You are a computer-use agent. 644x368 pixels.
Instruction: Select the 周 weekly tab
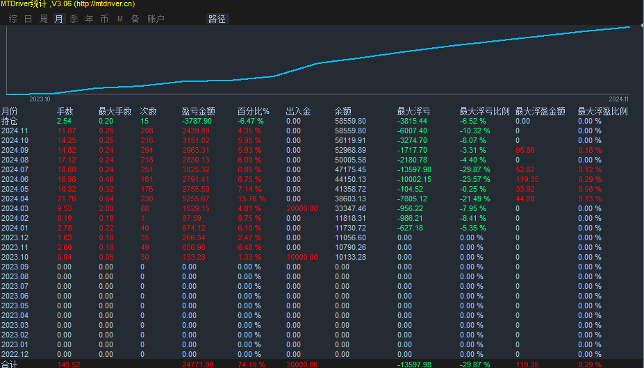coord(44,19)
